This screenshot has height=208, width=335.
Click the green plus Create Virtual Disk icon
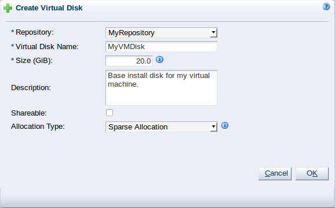(8, 8)
